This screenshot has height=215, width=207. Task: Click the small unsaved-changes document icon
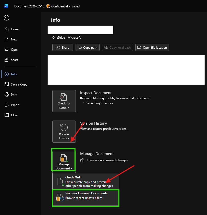(82, 160)
